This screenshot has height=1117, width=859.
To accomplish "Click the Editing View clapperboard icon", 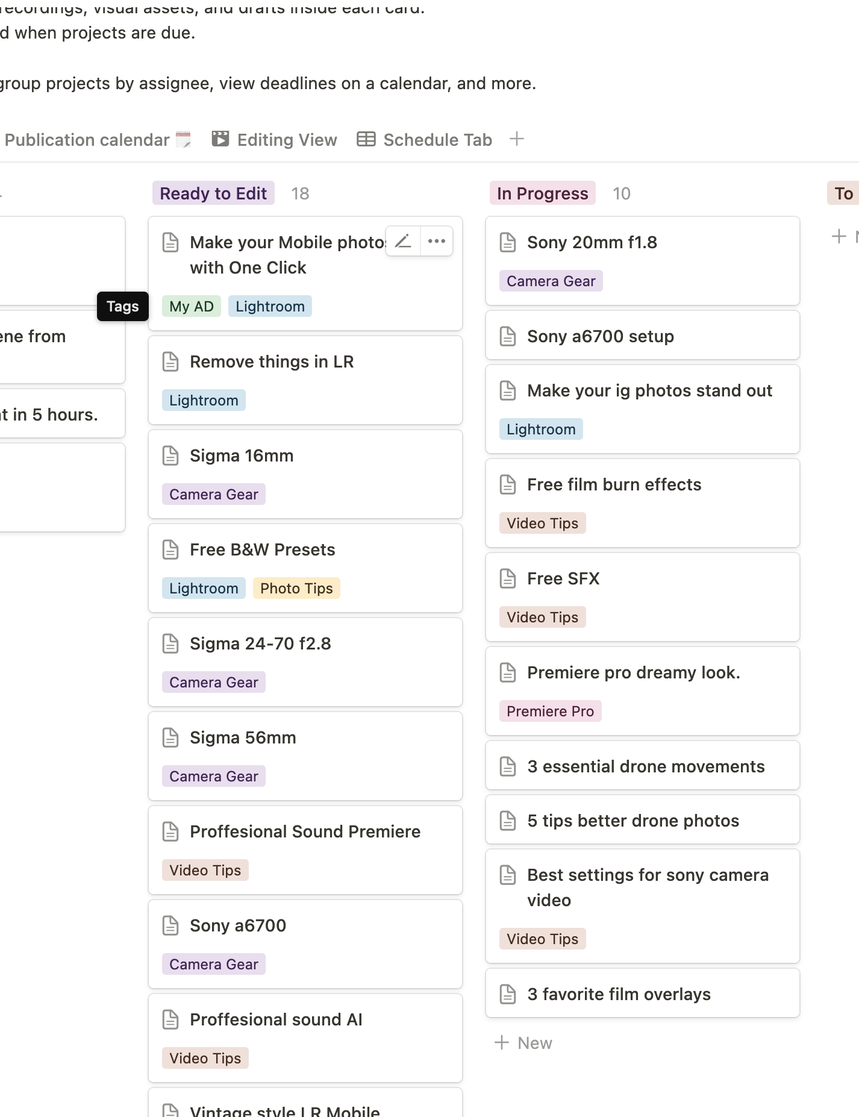I will (220, 139).
